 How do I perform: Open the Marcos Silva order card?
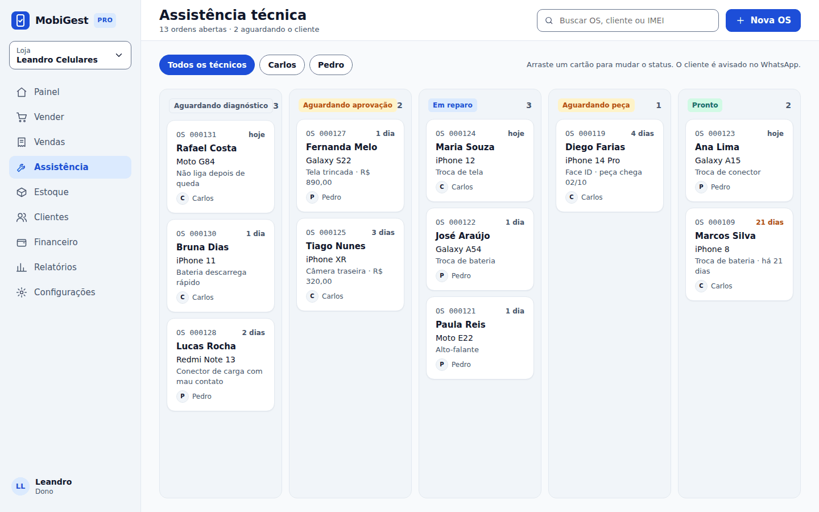(x=739, y=254)
